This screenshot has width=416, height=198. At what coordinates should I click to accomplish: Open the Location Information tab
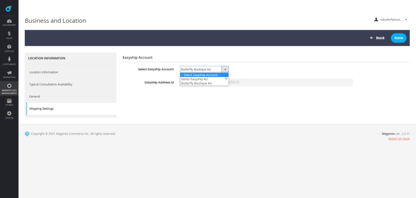[71, 72]
